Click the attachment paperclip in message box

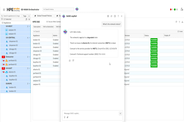(x=67, y=117)
